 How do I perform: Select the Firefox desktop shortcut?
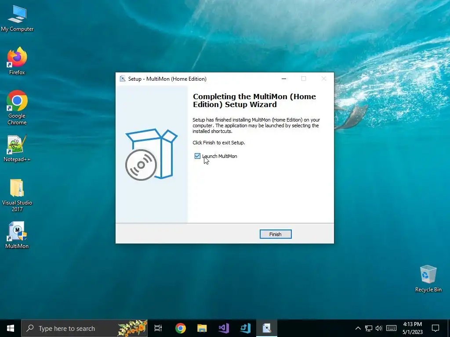click(17, 61)
